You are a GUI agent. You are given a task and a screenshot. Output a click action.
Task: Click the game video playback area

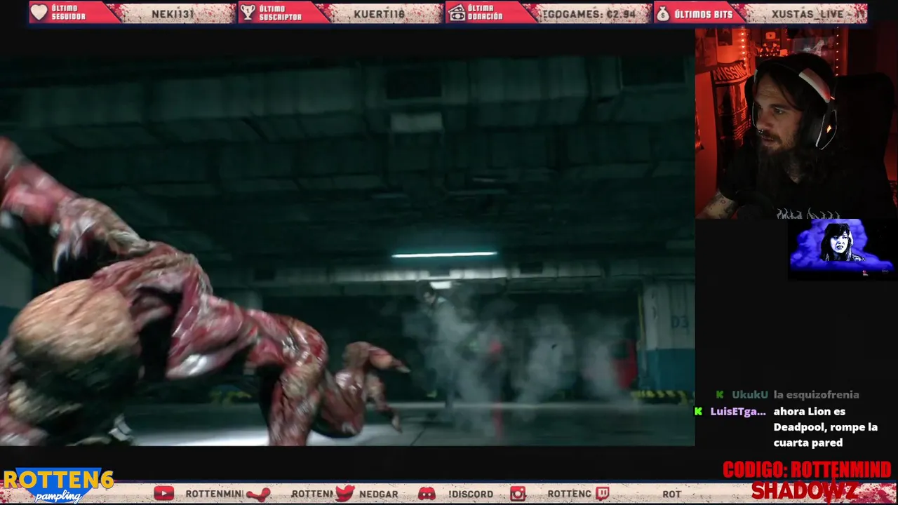347,251
